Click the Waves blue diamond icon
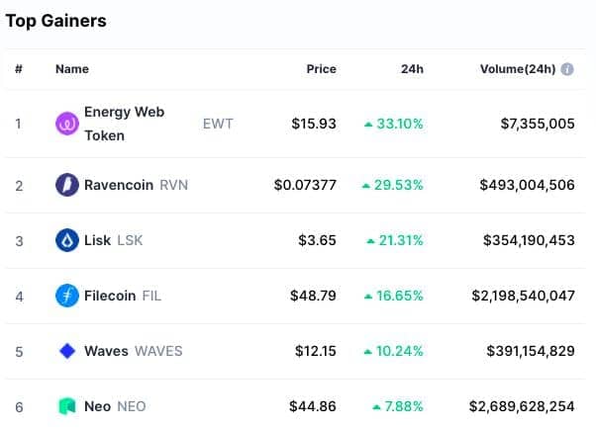Viewport: 596px width, 431px height. tap(67, 351)
